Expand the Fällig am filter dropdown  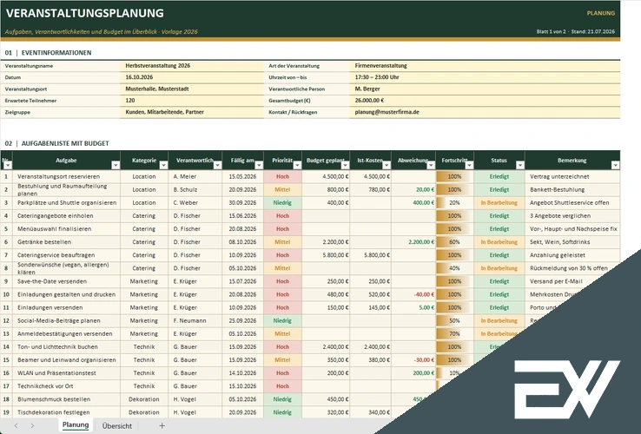click(259, 165)
